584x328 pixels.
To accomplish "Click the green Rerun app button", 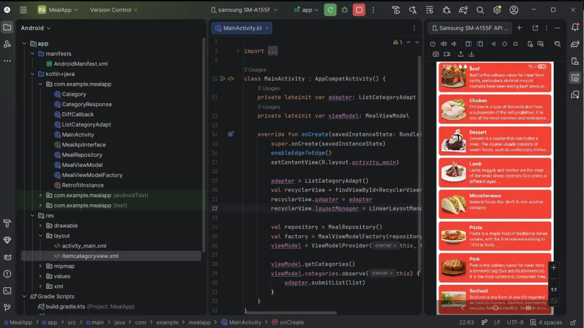I will tap(331, 10).
